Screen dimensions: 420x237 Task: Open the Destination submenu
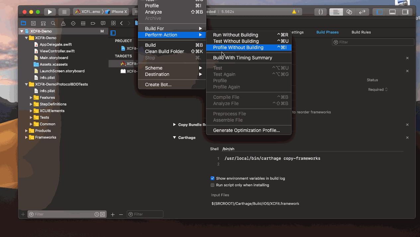point(172,74)
